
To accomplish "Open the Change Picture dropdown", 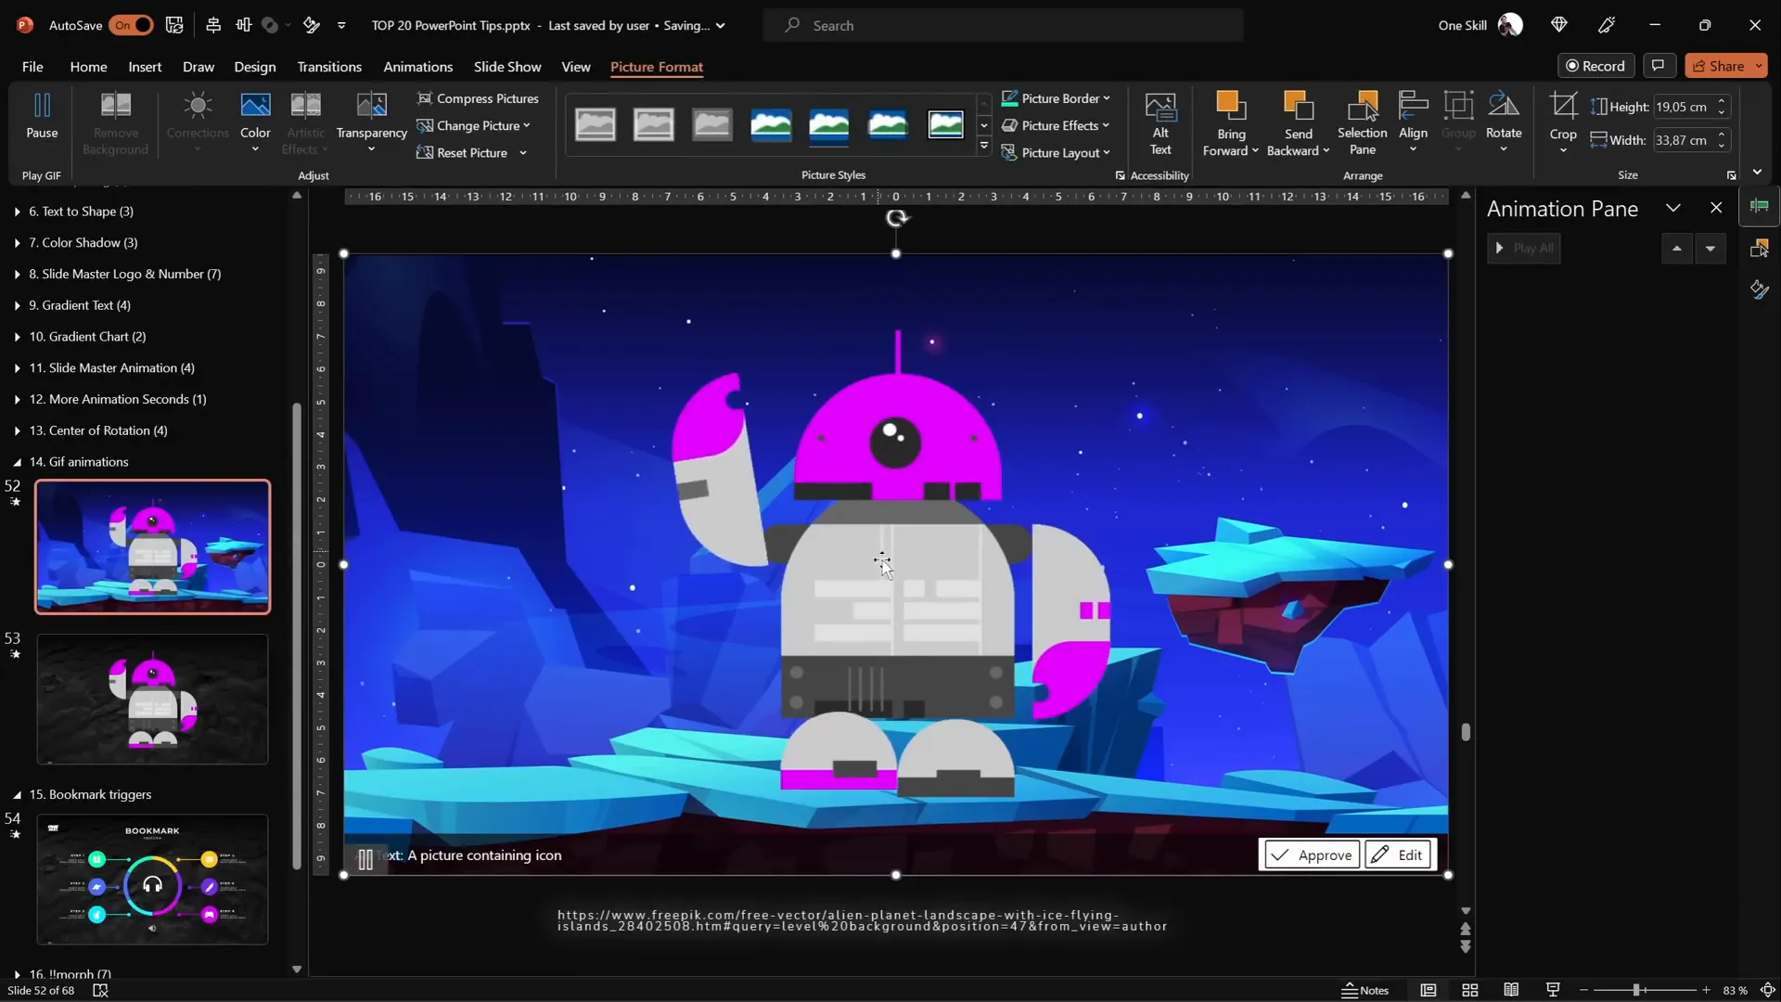I will click(x=473, y=125).
